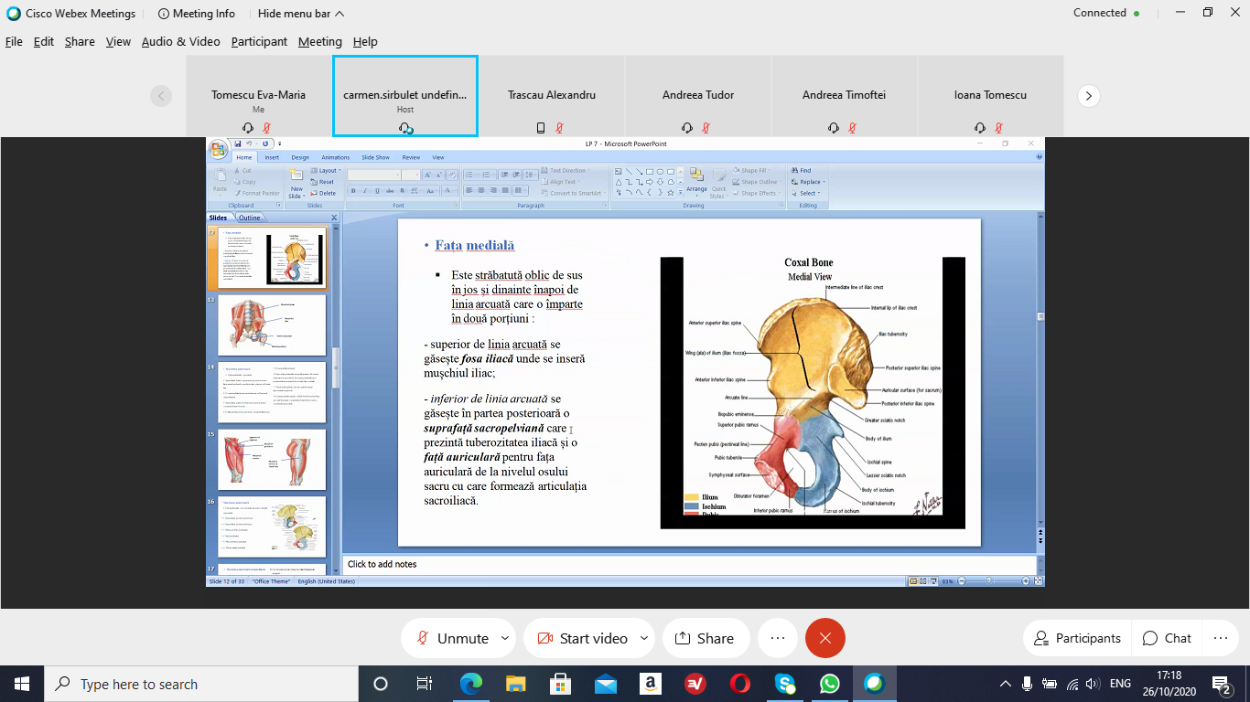This screenshot has height=702, width=1250.
Task: Click the PowerPoint Office button
Action: [x=218, y=149]
